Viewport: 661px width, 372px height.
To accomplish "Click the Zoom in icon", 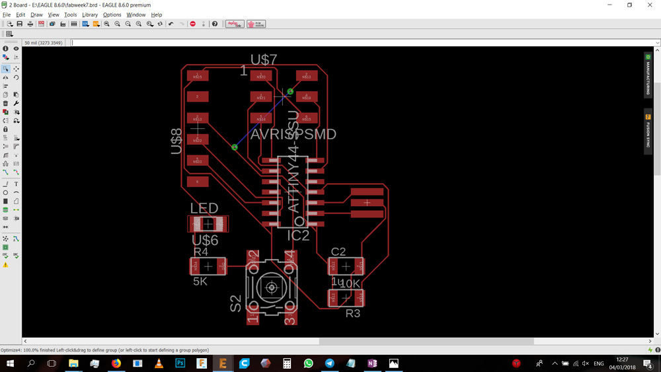I will click(x=117, y=24).
